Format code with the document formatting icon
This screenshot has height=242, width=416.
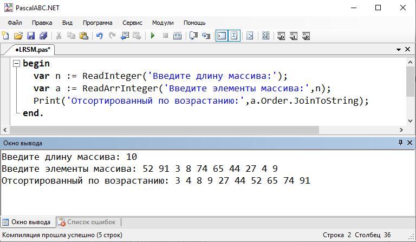[250, 36]
